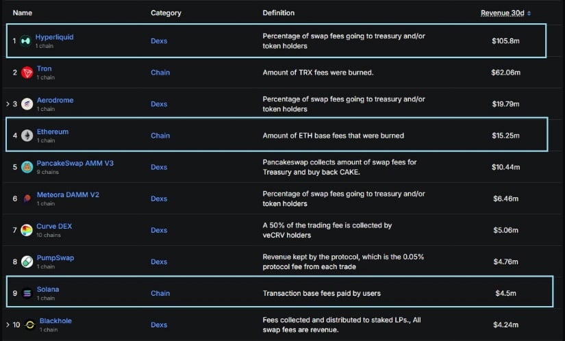Expand the Blackhole row chevron
Screen dimensions: 565x341
tap(8, 325)
